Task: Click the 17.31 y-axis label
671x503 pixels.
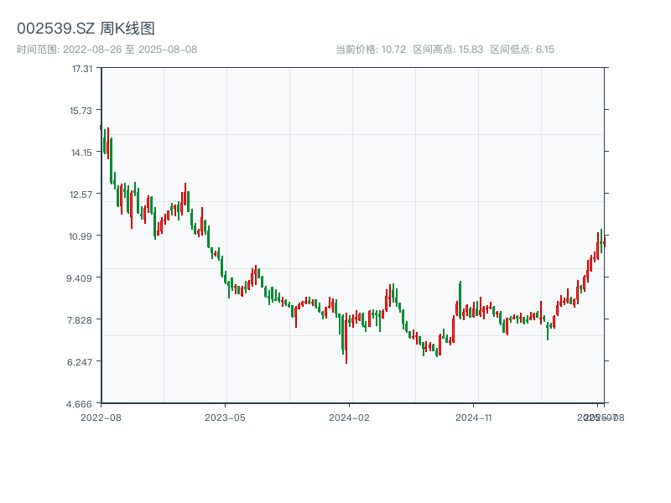Action: (82, 69)
